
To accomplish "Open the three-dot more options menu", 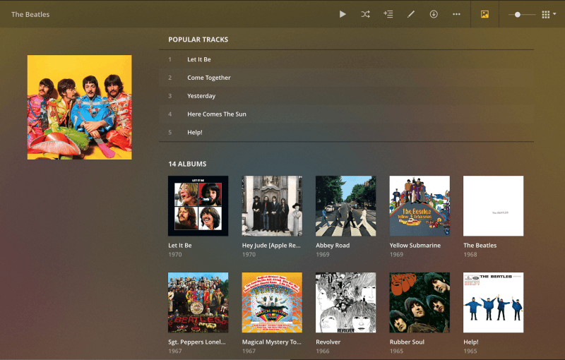I will click(x=456, y=14).
